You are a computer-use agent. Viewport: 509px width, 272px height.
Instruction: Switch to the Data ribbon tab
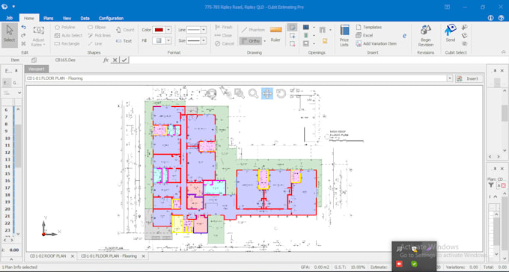[x=85, y=19]
